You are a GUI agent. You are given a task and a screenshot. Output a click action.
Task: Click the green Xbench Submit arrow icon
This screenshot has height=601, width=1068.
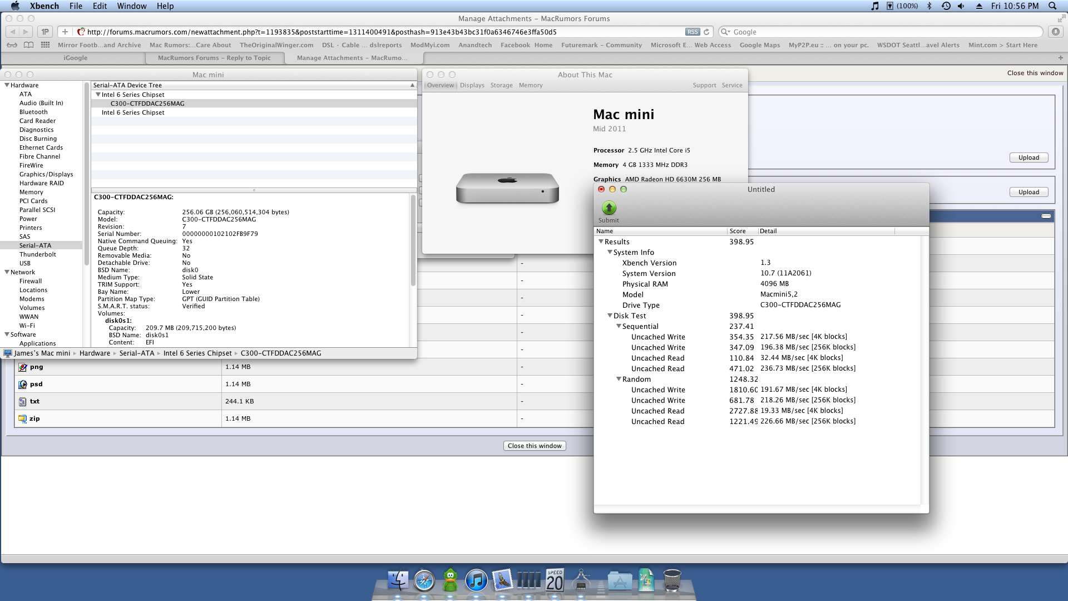coord(609,208)
